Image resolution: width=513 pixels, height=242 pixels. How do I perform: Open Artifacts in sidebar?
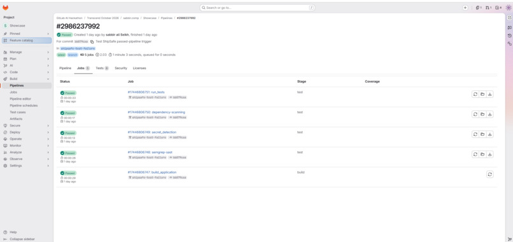click(27, 119)
